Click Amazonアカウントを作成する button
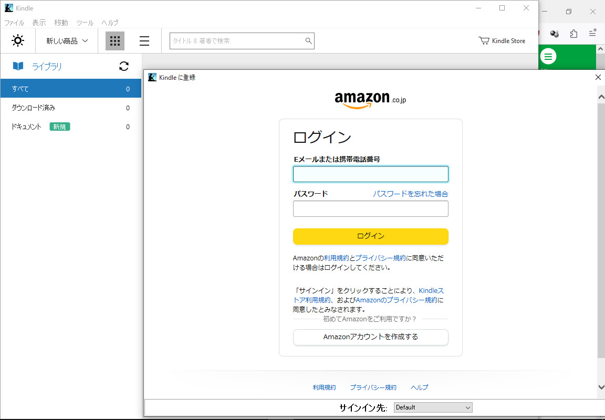Viewport: 605px width, 420px height. click(370, 337)
